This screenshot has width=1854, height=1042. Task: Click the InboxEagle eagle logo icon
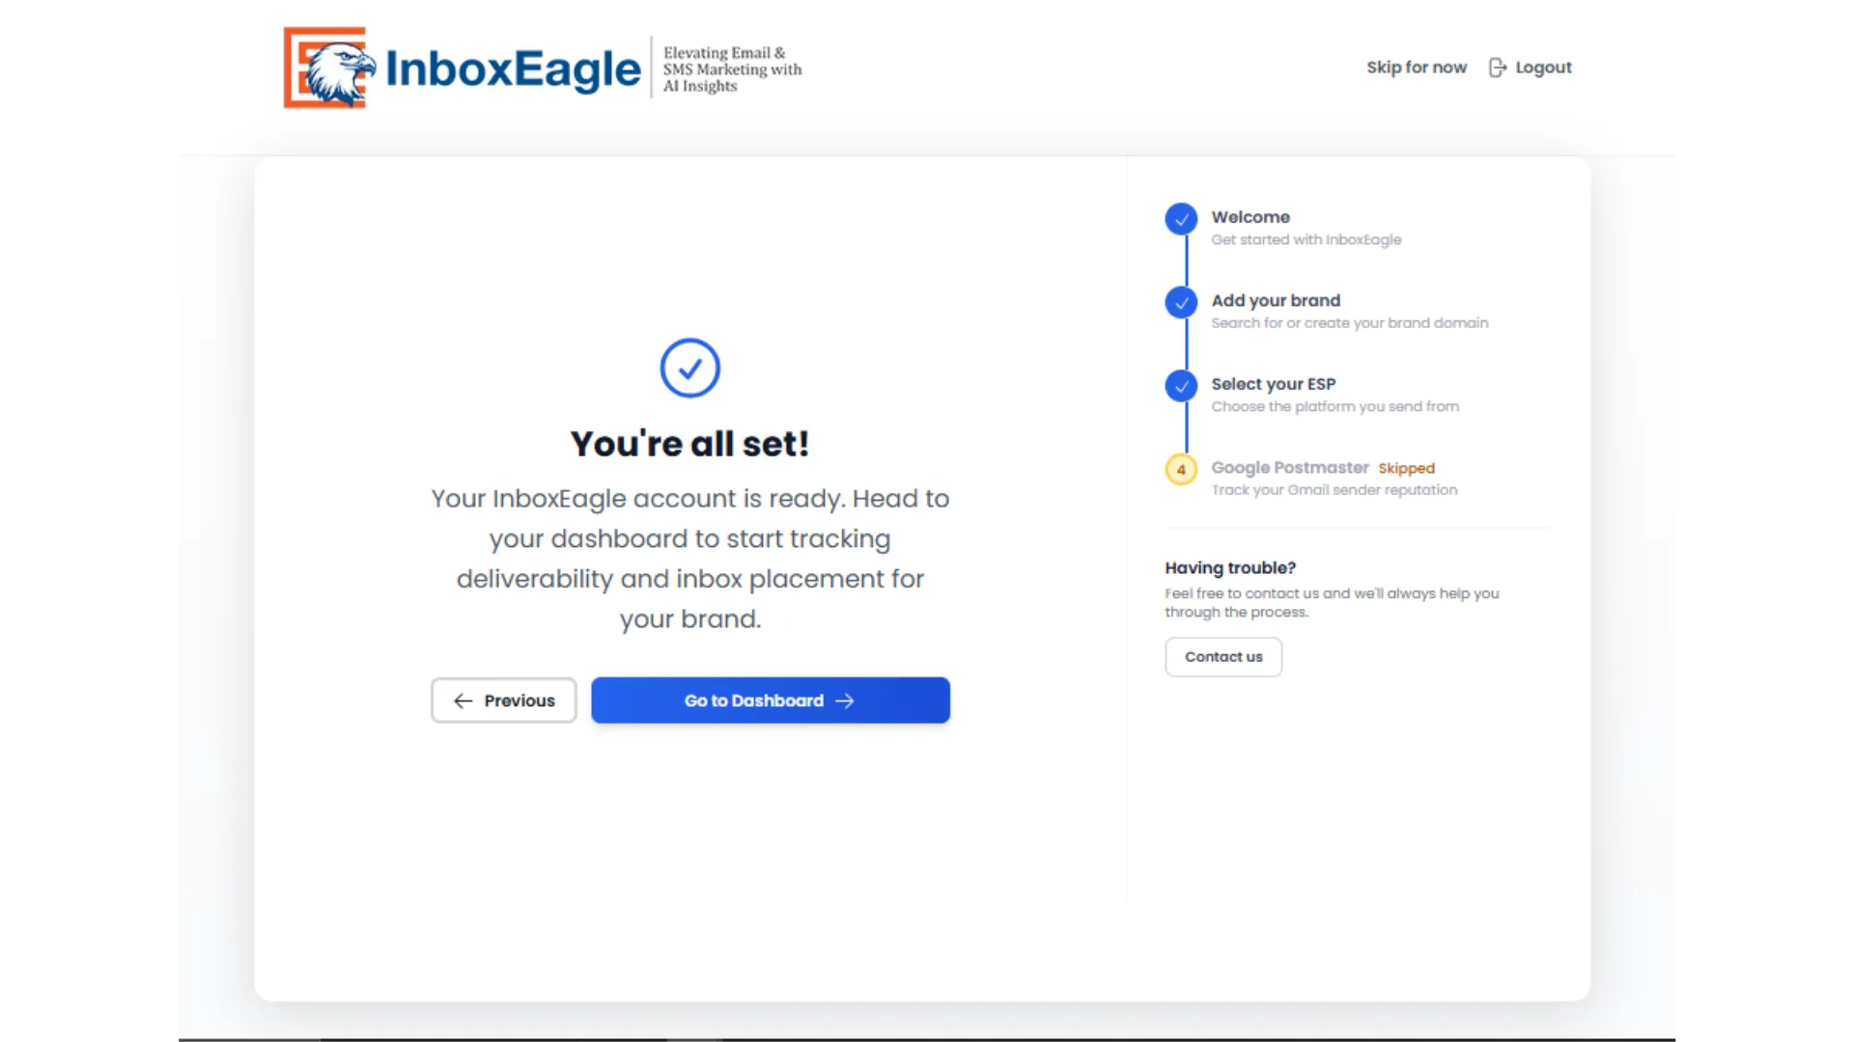(x=329, y=68)
